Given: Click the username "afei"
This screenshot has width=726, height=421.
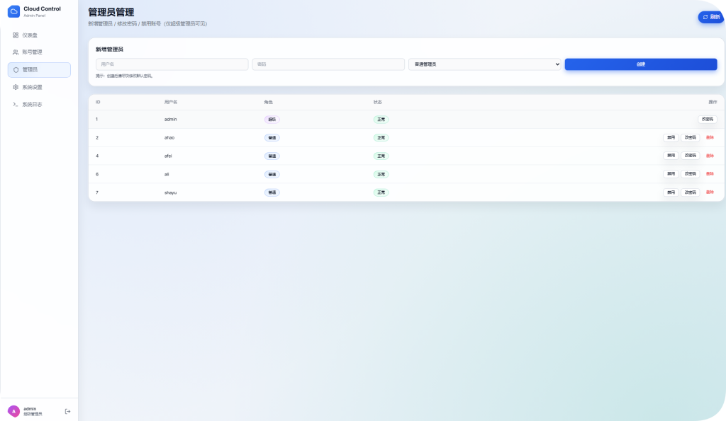Looking at the screenshot, I should [x=168, y=156].
